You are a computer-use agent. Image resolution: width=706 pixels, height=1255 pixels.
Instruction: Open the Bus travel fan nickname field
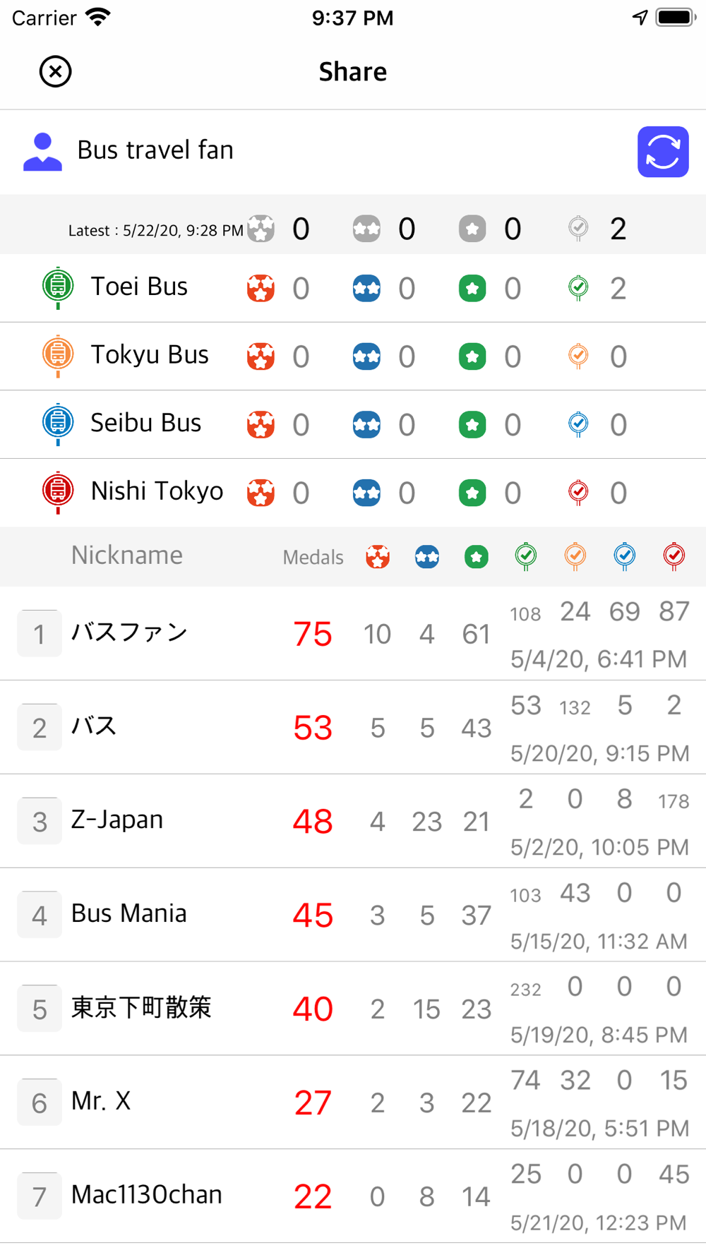155,150
